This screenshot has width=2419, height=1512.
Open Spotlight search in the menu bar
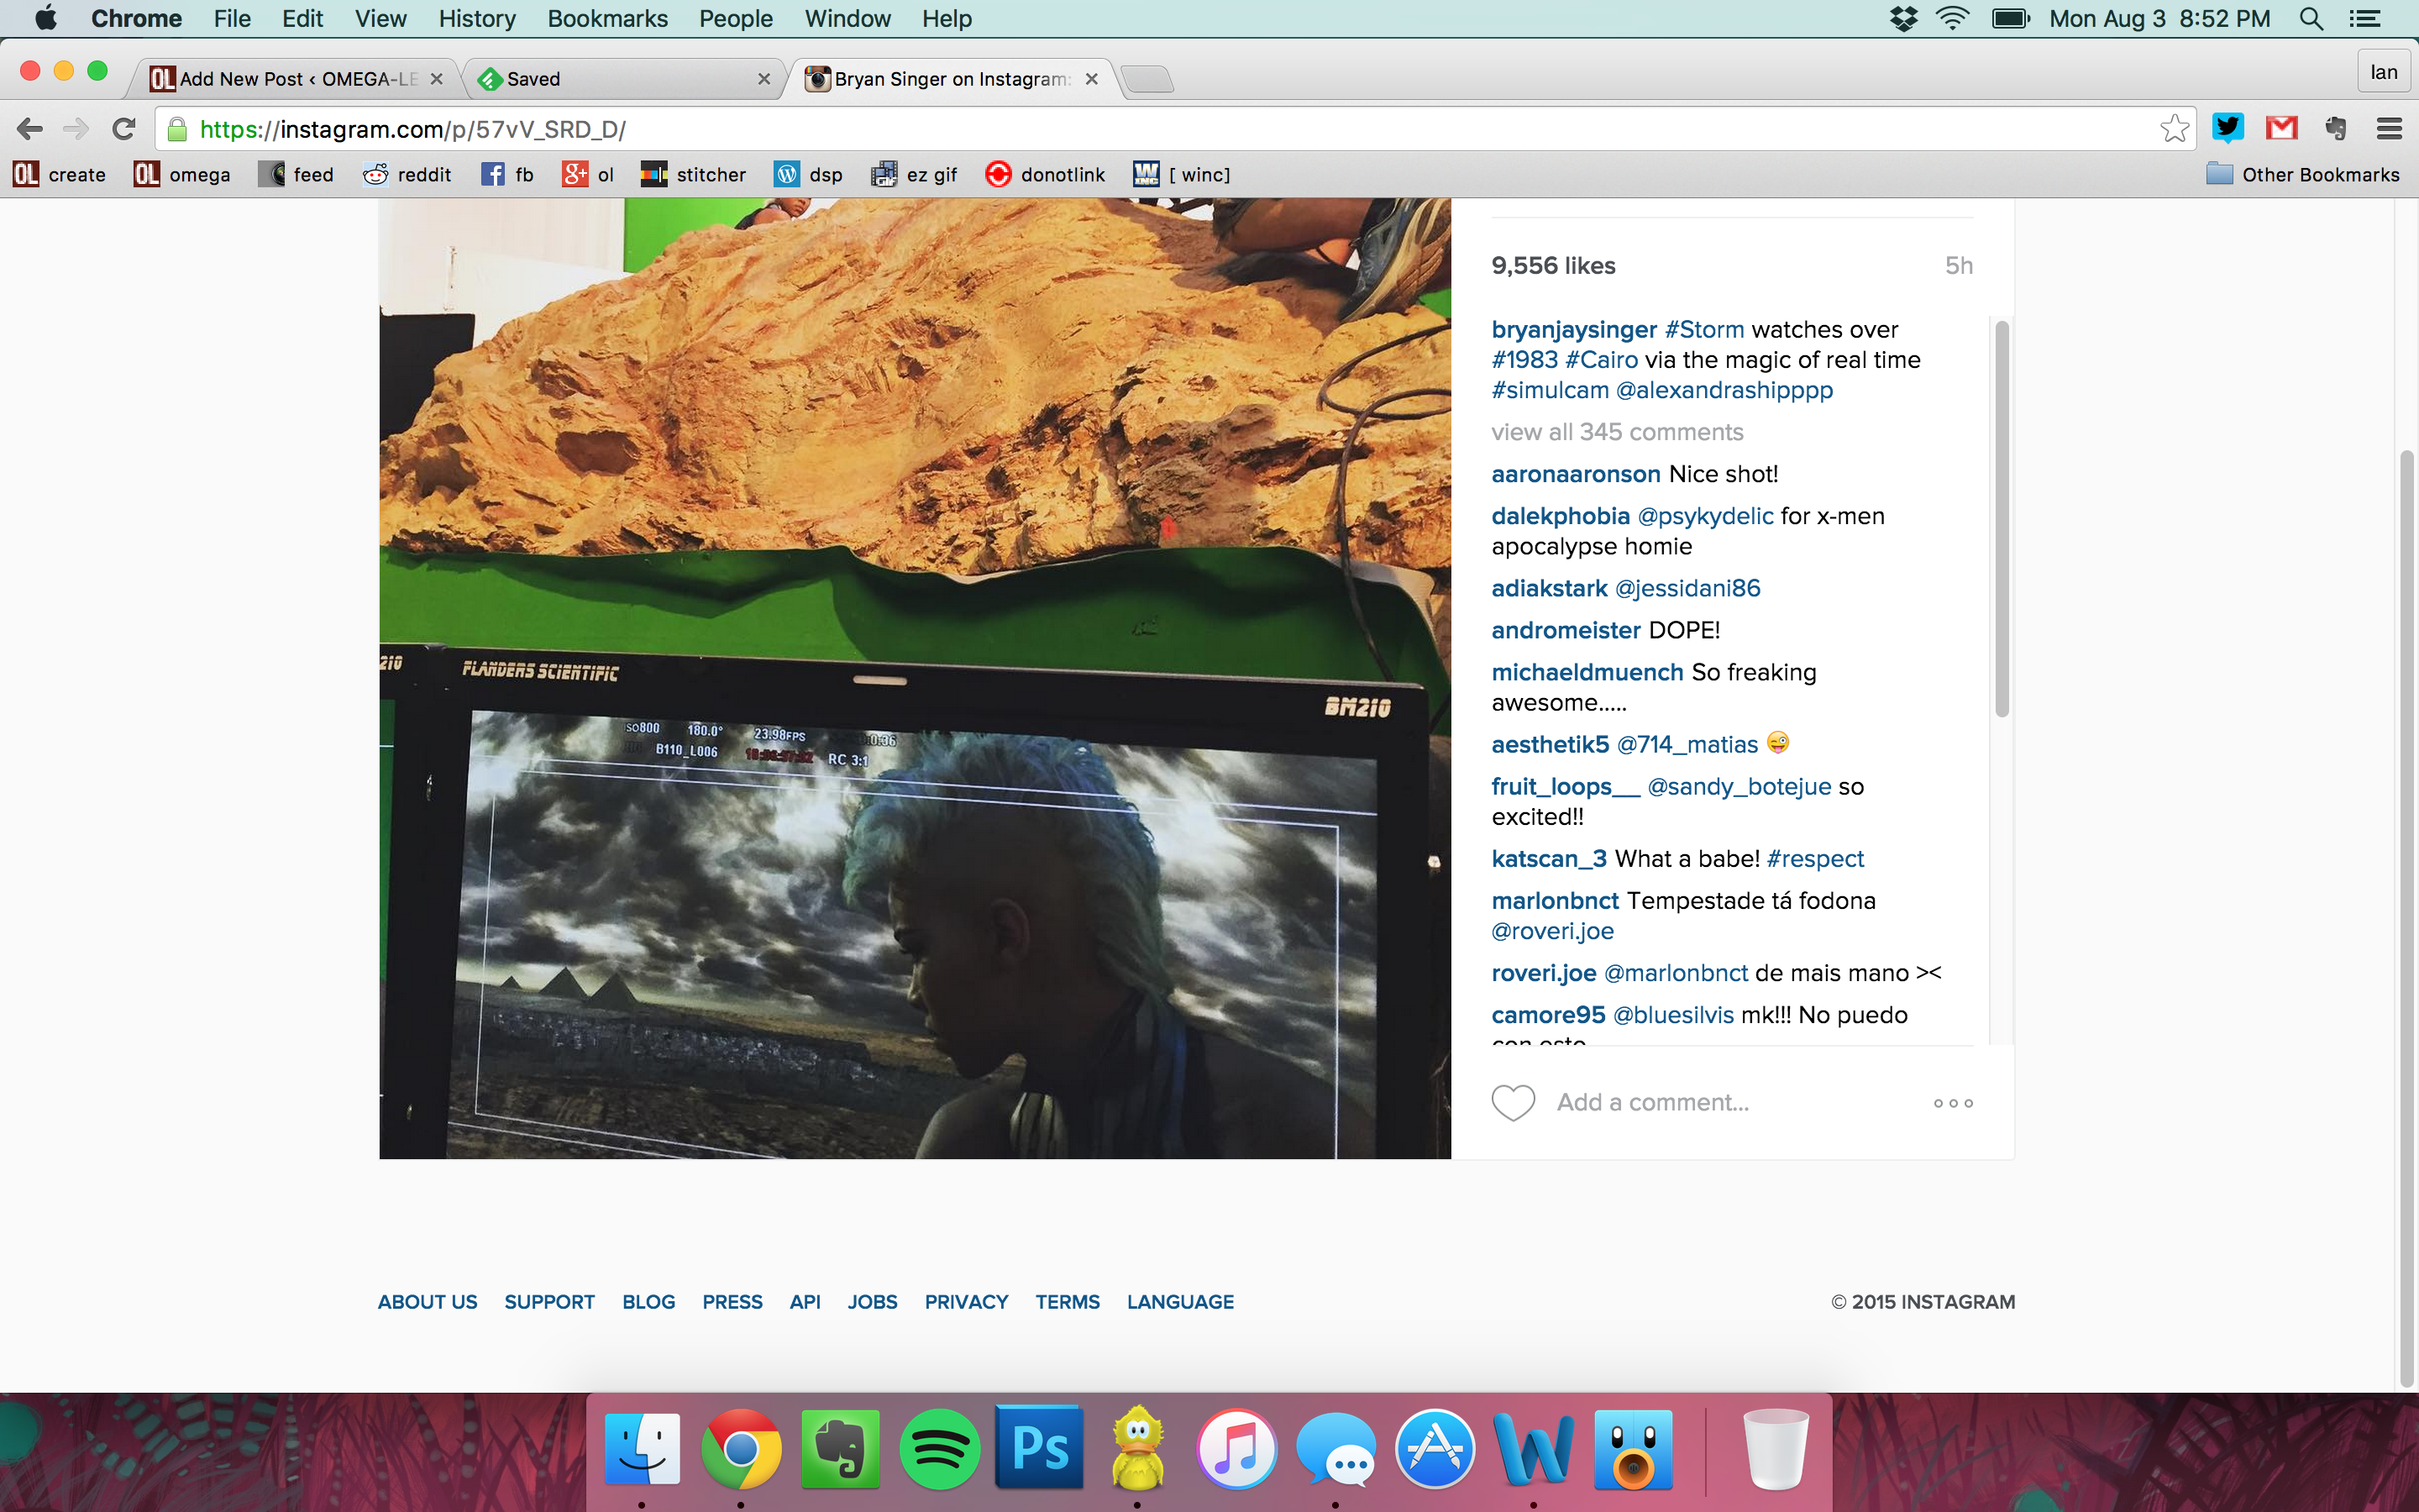[2311, 18]
